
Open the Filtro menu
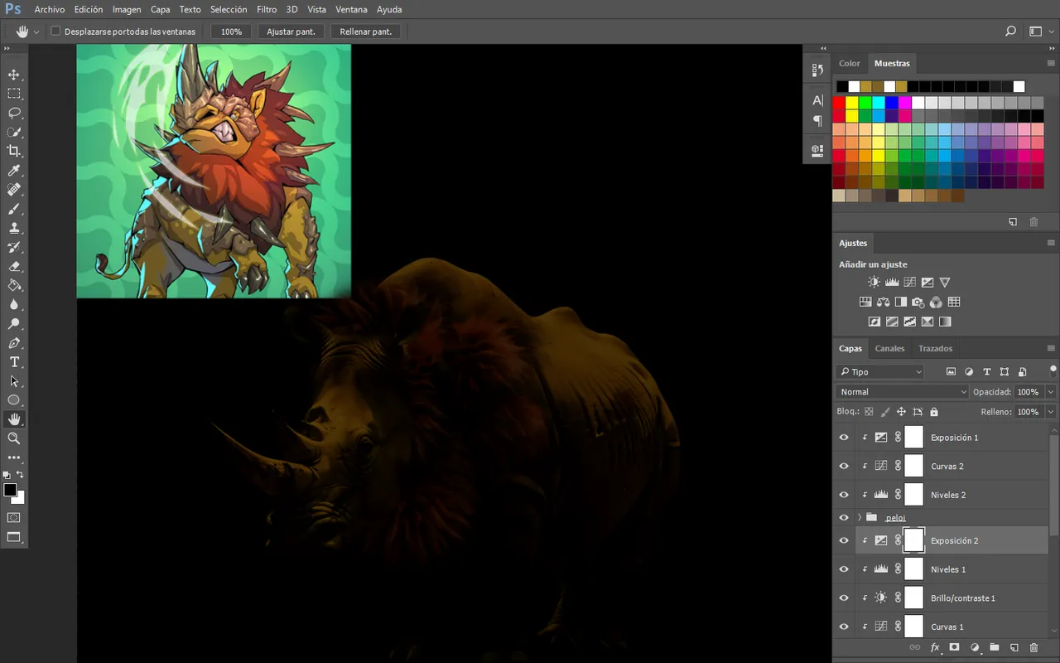tap(267, 9)
